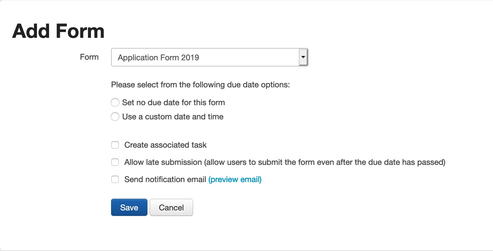Click the due date options instruction text

(x=200, y=85)
